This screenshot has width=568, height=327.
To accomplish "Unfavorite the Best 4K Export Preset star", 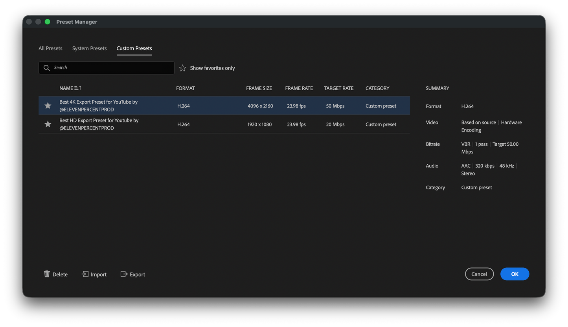I will tap(48, 106).
